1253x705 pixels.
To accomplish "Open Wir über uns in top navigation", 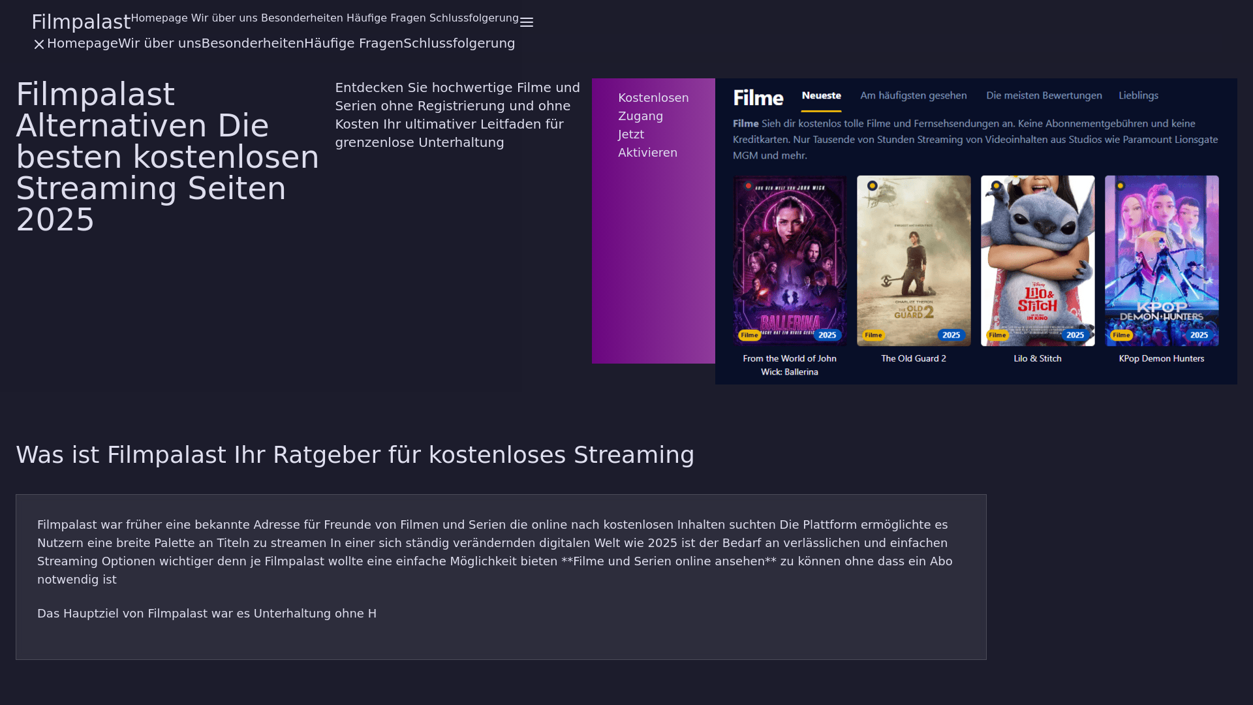I will 224,18.
